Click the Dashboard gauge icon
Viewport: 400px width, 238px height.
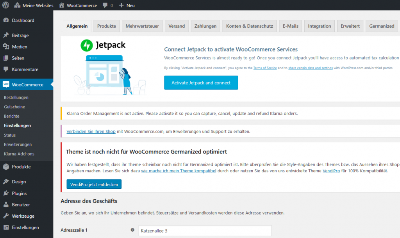coord(6,20)
